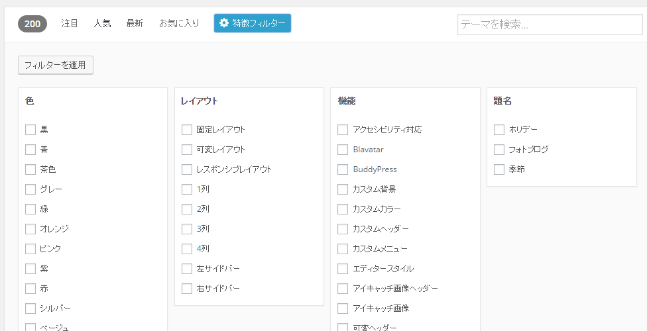
Task: Select the 固定レイアウト checkbox
Action: point(187,130)
